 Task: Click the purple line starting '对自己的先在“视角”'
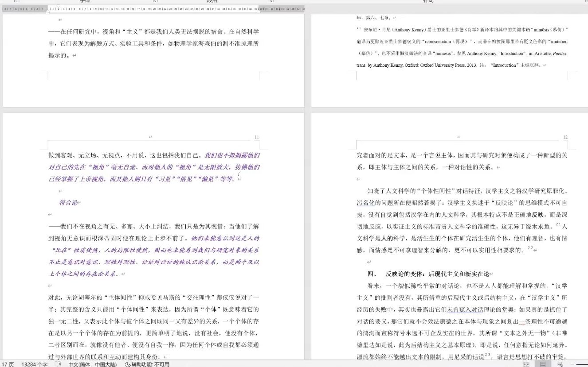tap(154, 167)
